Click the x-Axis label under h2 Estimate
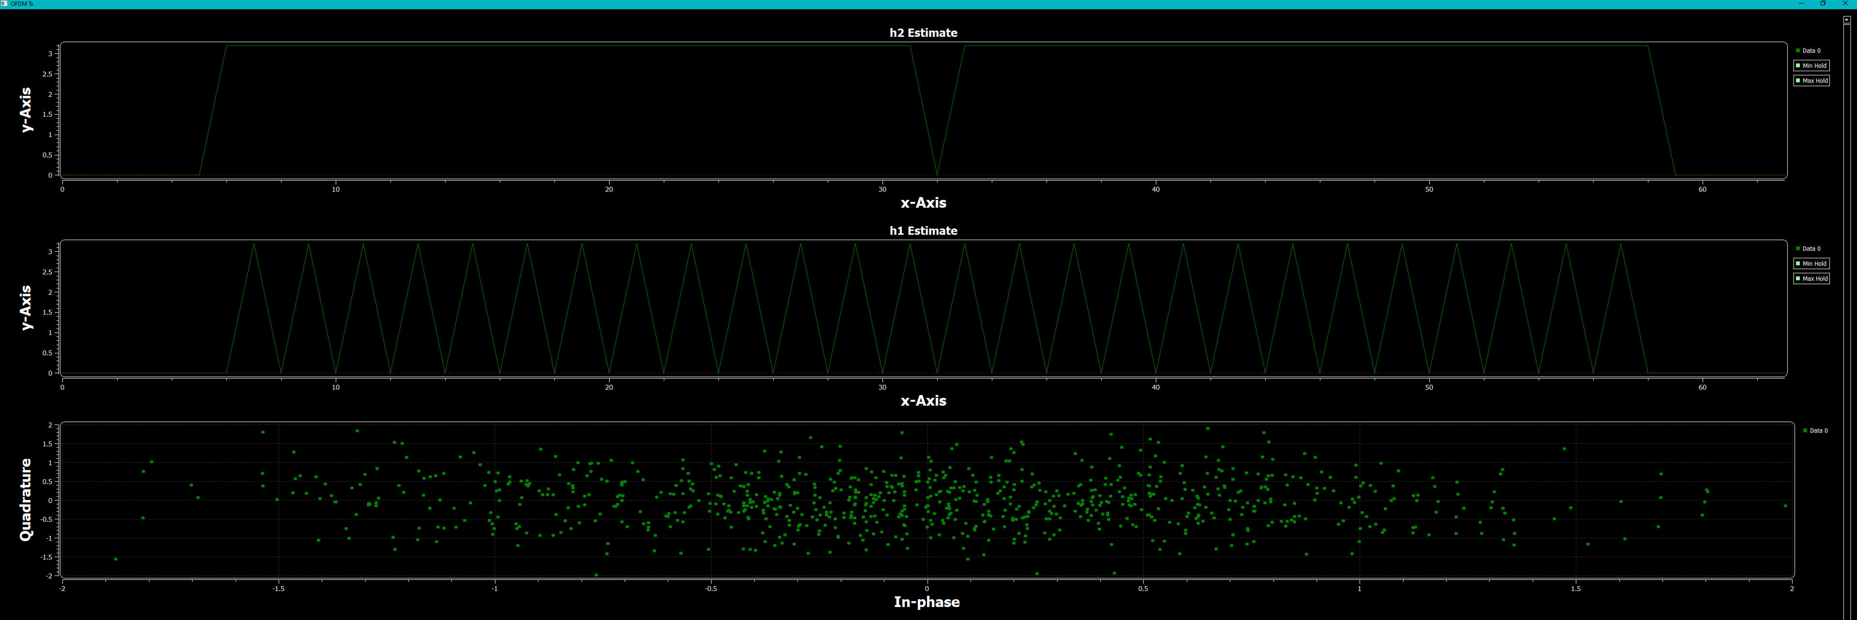The height and width of the screenshot is (620, 1857). 924,203
